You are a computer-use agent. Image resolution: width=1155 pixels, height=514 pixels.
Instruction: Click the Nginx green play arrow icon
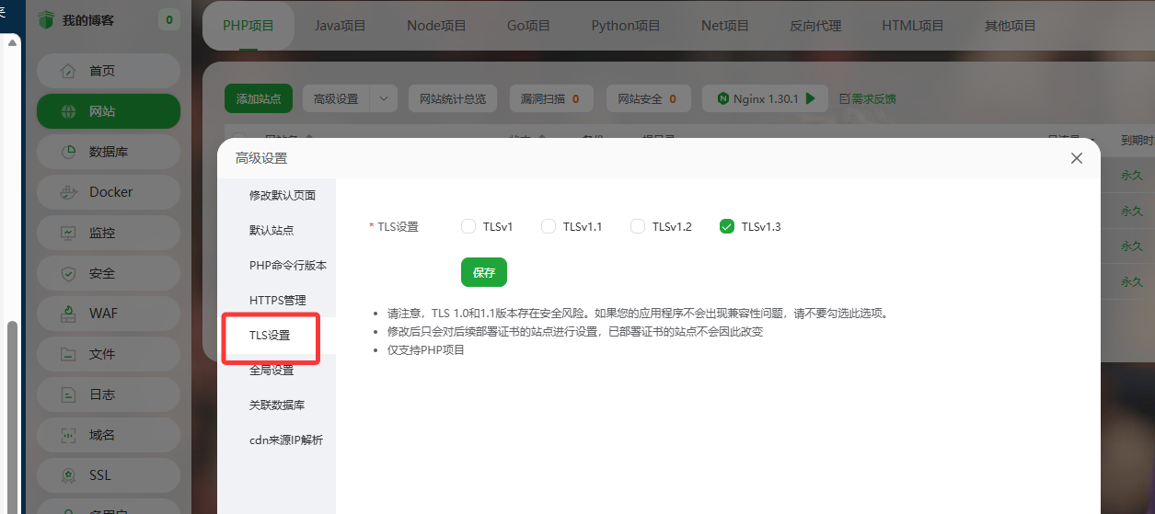click(x=811, y=98)
